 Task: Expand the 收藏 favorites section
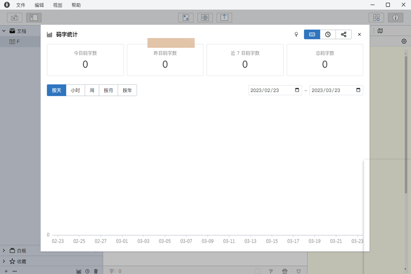4,261
